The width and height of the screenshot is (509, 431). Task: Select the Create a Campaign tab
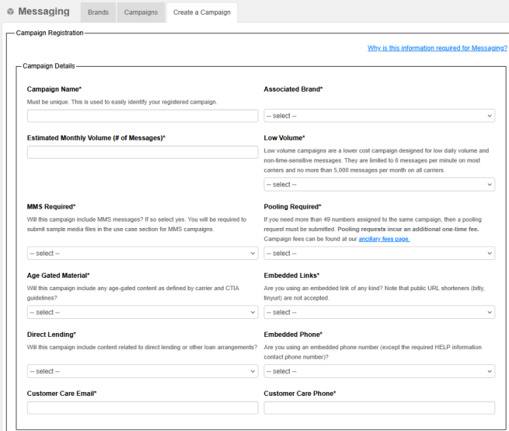201,12
